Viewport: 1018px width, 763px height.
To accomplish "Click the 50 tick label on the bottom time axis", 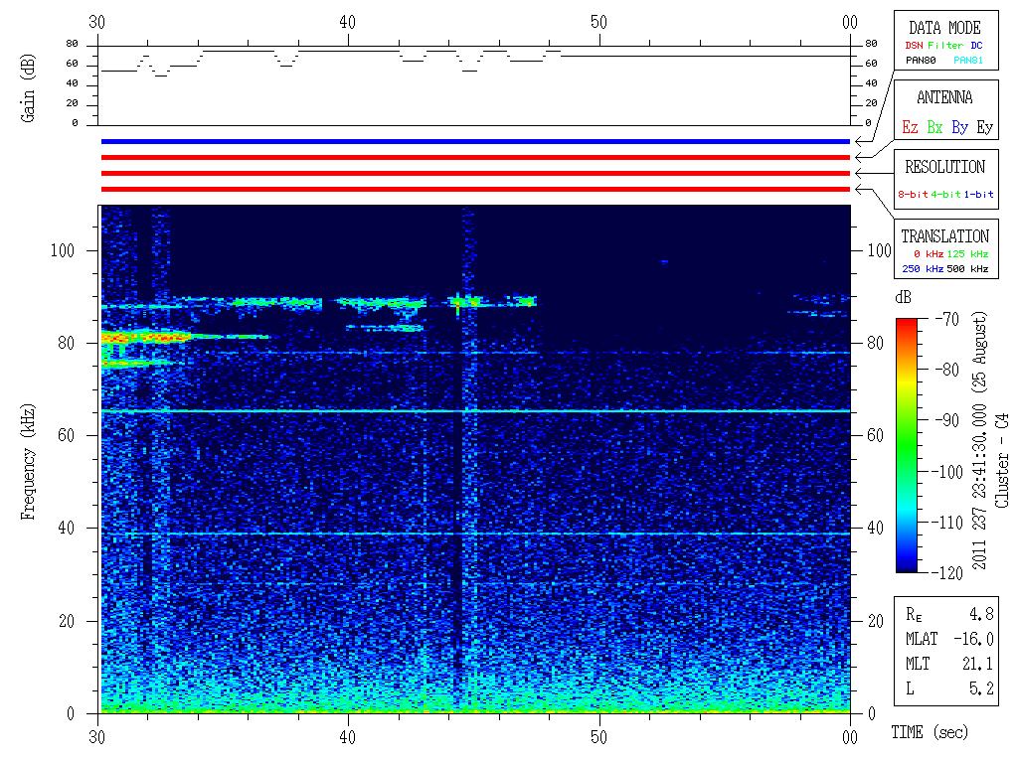I will point(598,738).
